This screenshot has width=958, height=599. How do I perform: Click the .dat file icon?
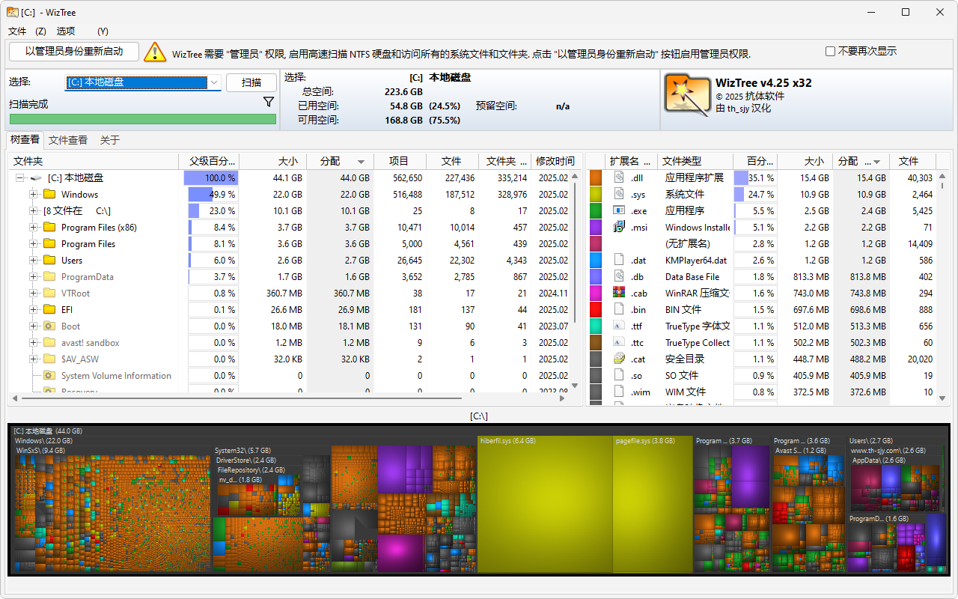(619, 260)
